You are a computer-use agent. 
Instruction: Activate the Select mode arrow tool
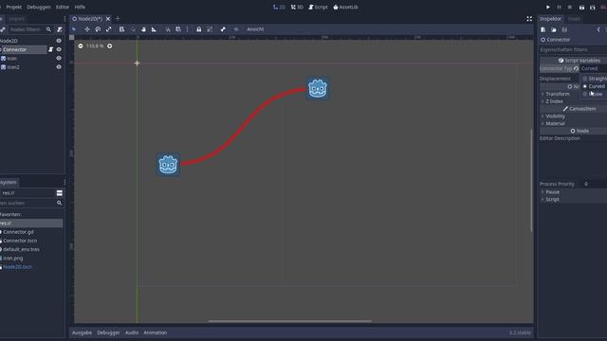coord(74,29)
